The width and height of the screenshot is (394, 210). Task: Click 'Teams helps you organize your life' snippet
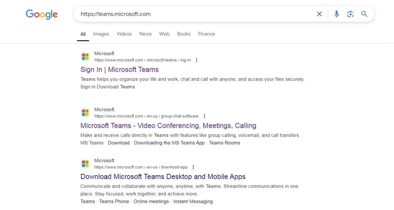[x=192, y=83]
